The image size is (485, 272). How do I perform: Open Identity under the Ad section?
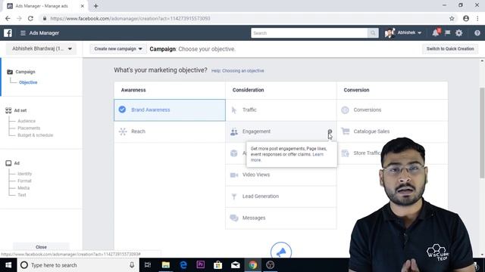(25, 174)
